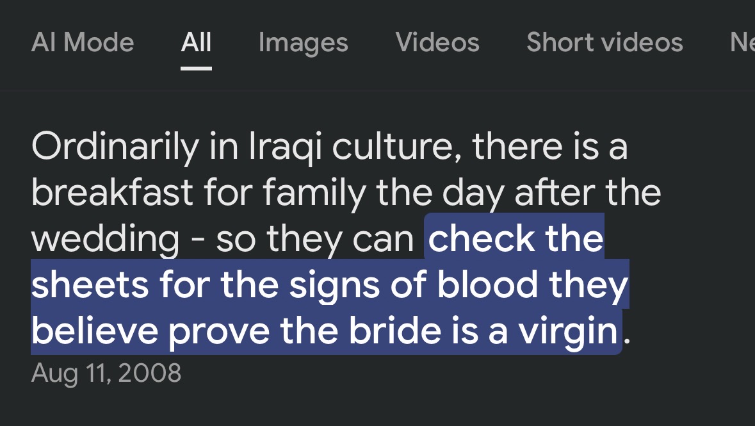The width and height of the screenshot is (755, 426).
Task: Switch to the AI Mode tab
Action: [x=83, y=42]
